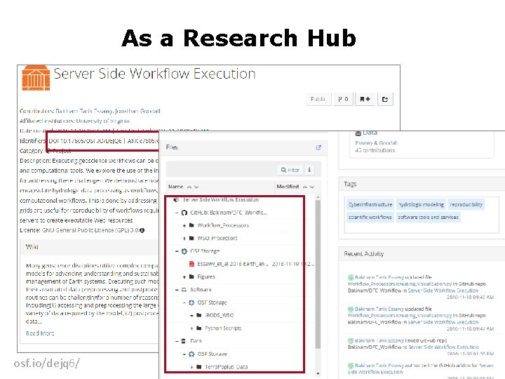The height and width of the screenshot is (379, 505).
Task: Click the Data component database icon
Action: pos(184,341)
